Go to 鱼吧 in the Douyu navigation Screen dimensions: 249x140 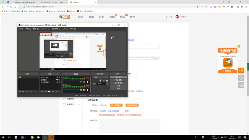[133, 17]
